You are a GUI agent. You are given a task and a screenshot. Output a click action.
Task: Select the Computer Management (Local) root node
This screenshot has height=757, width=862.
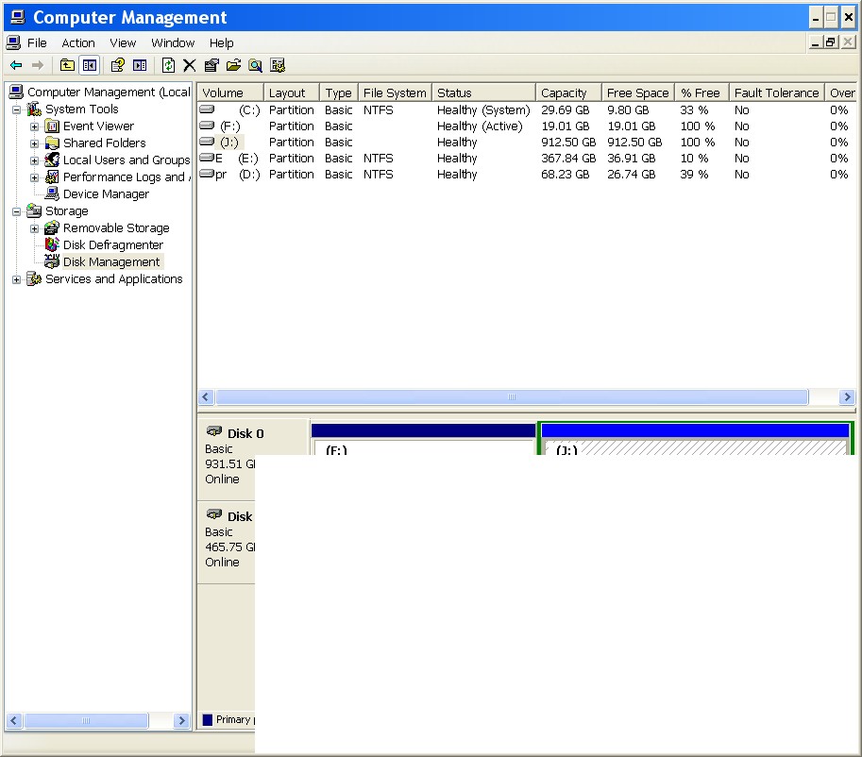tap(109, 93)
